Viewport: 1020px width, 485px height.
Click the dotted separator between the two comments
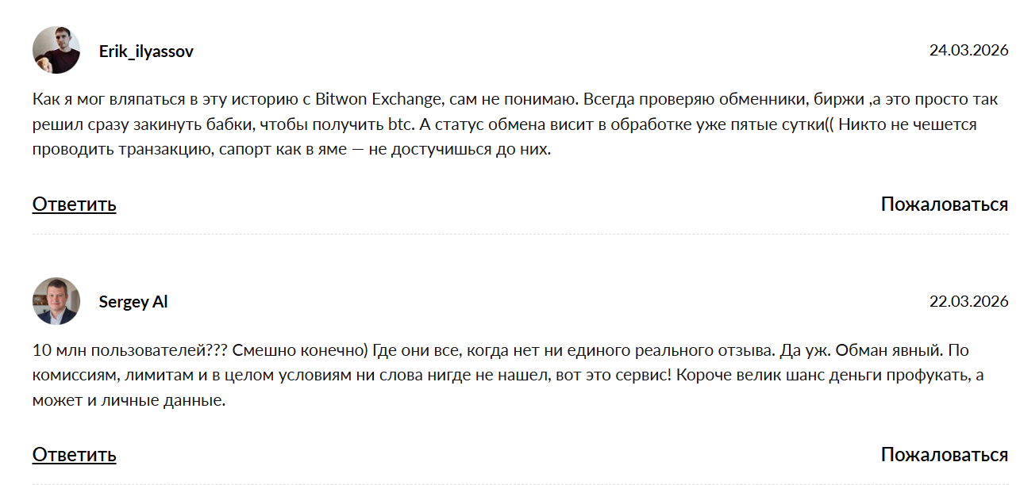(x=508, y=235)
